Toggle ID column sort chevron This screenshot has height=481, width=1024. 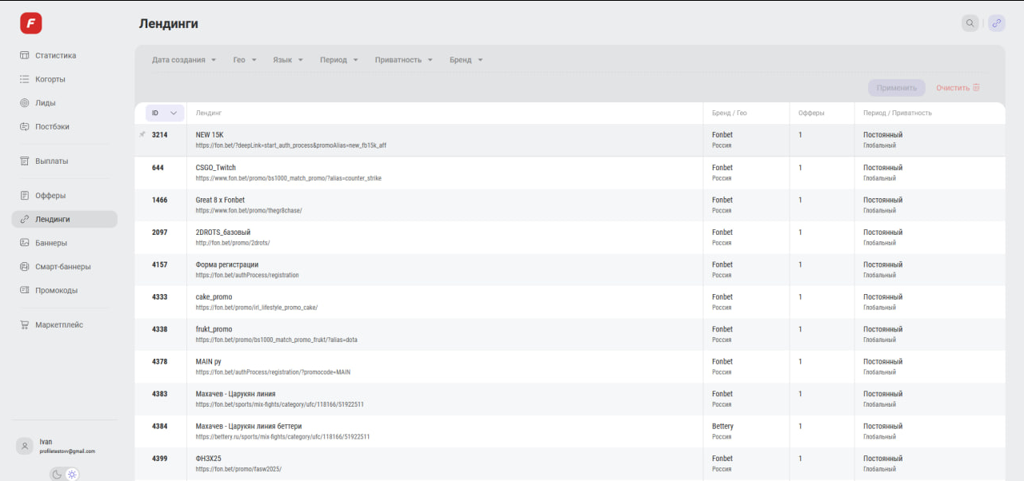point(173,113)
